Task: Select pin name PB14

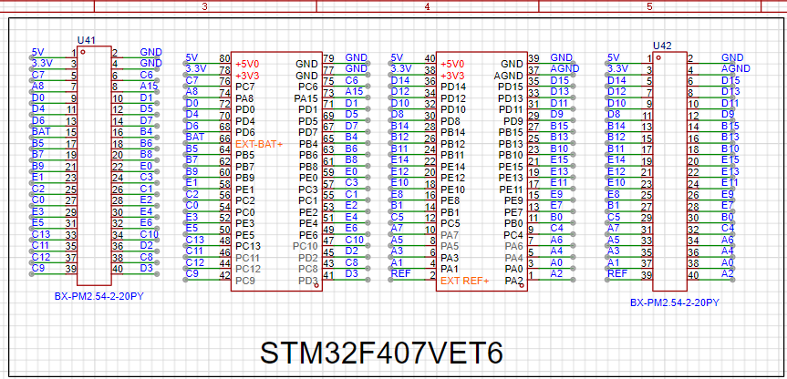Action: [452, 132]
